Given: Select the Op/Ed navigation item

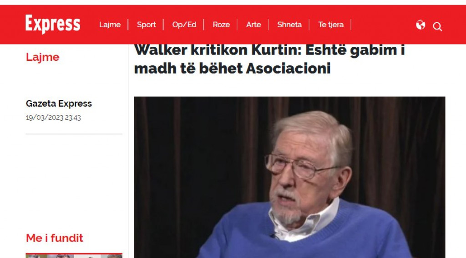Looking at the screenshot, I should 184,25.
